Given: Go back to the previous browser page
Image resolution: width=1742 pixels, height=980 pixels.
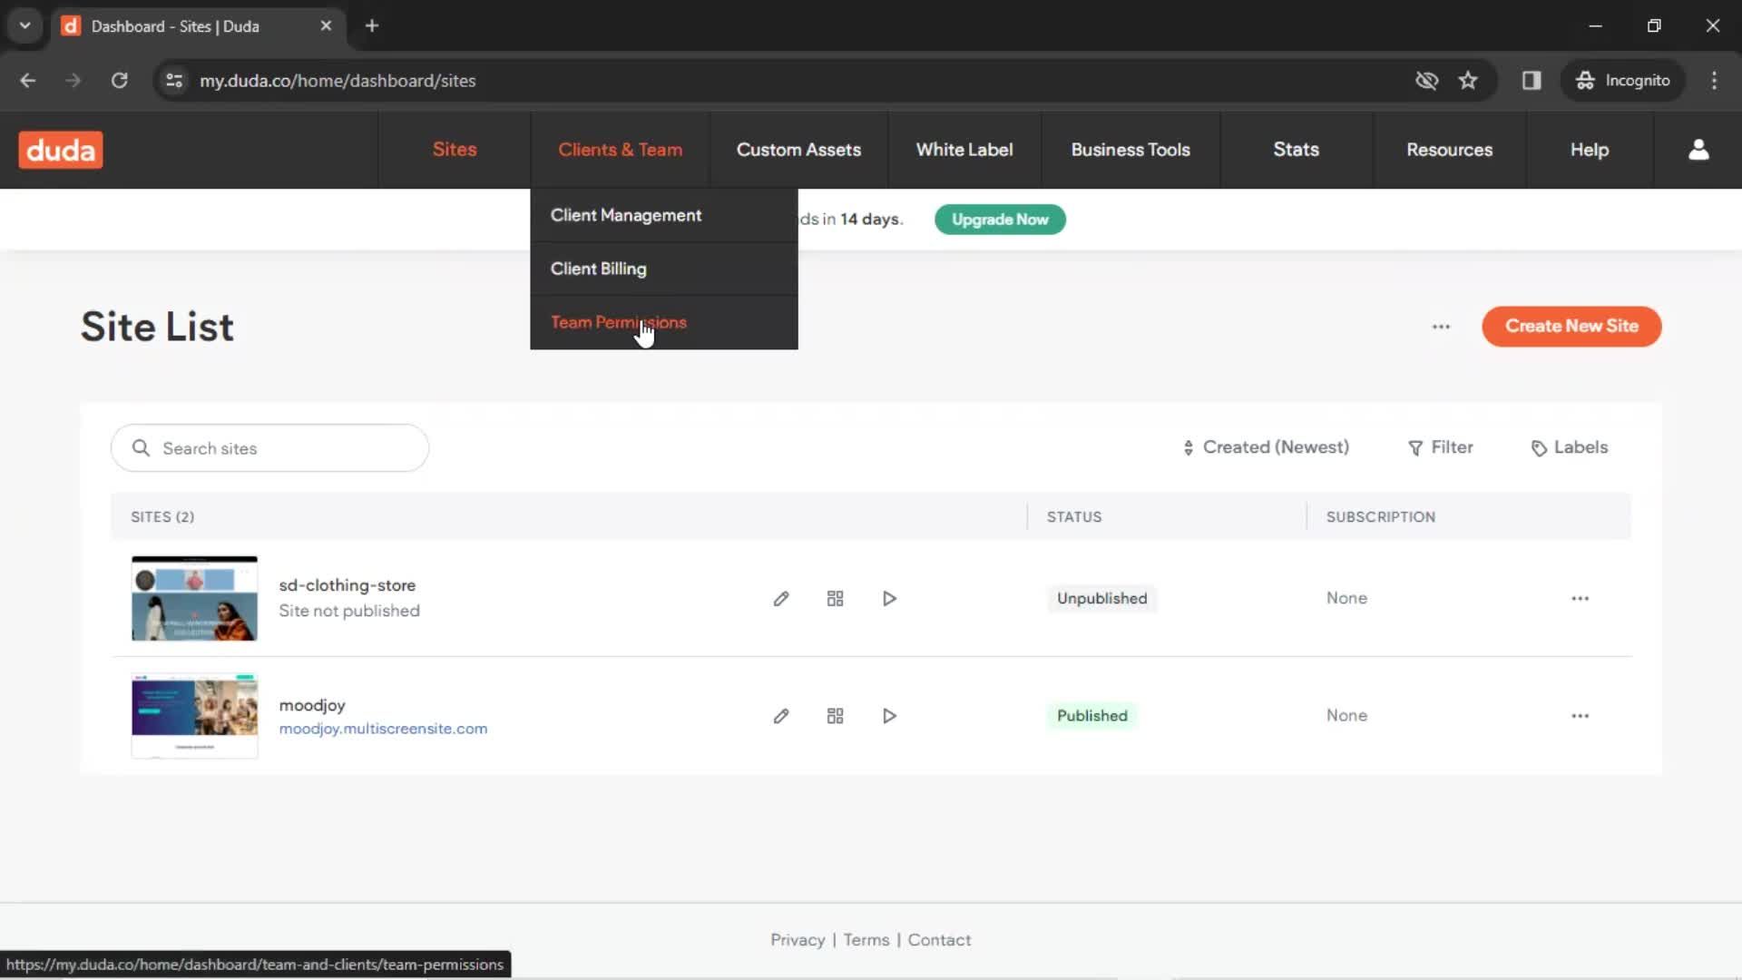Looking at the screenshot, I should (x=28, y=81).
